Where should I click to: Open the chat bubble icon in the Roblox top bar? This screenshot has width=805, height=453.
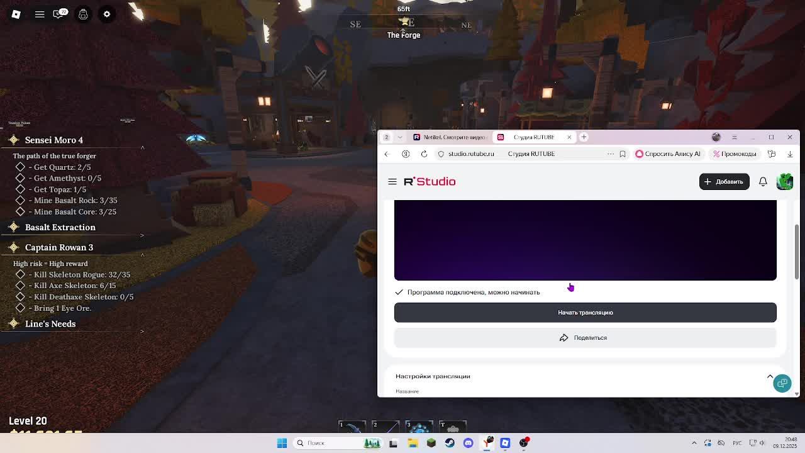[x=60, y=14]
